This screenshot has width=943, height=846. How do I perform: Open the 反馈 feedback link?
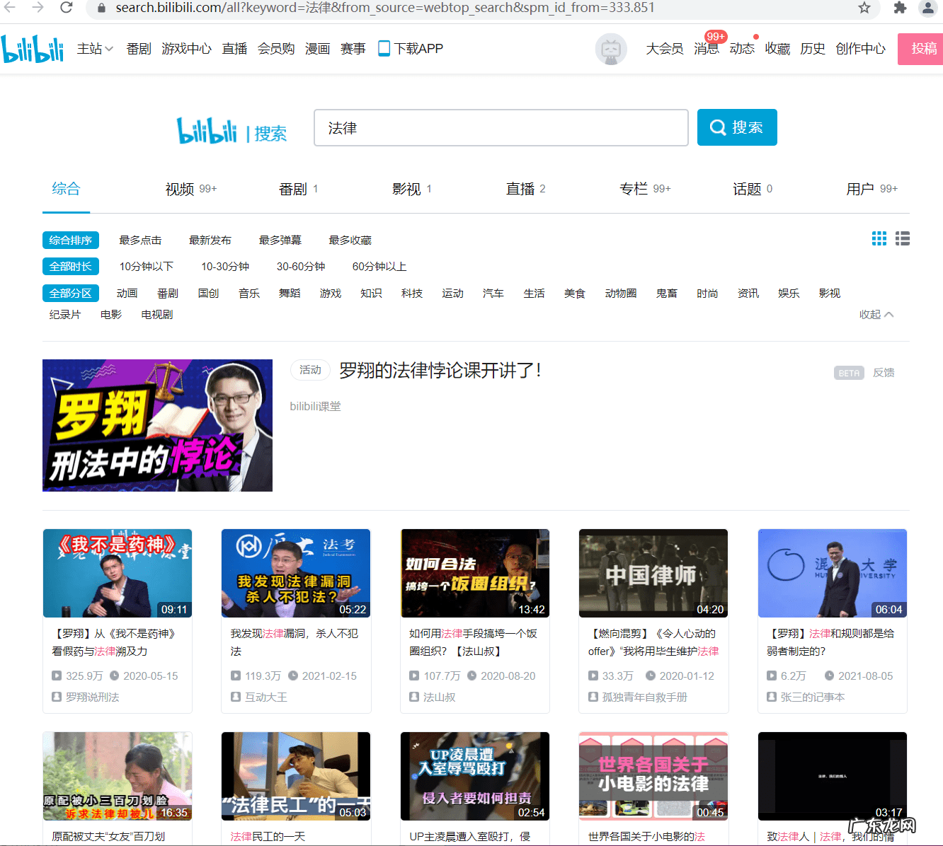[884, 373]
